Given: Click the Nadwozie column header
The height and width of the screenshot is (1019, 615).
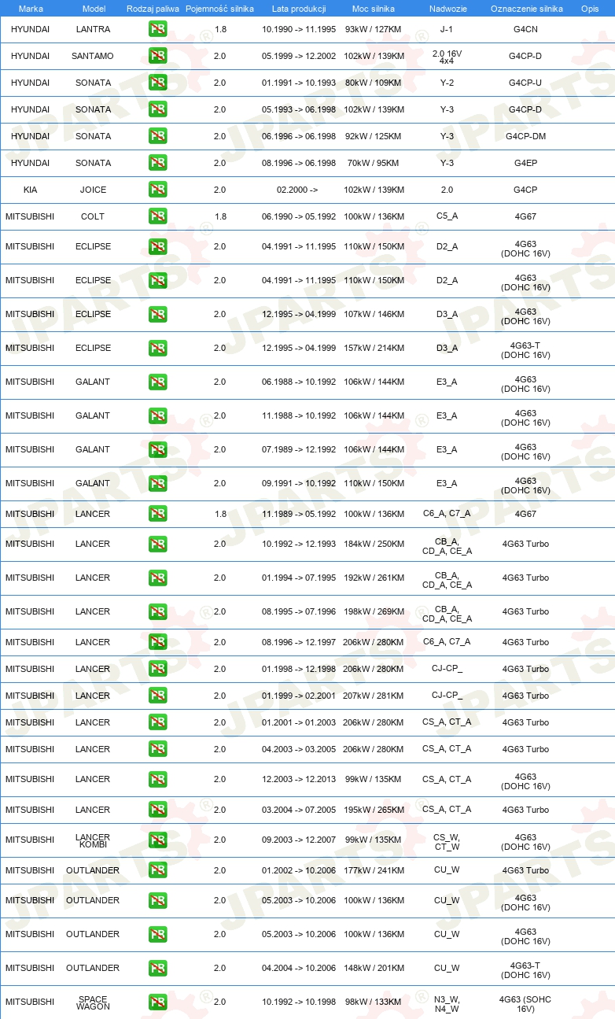Looking at the screenshot, I should click(447, 9).
